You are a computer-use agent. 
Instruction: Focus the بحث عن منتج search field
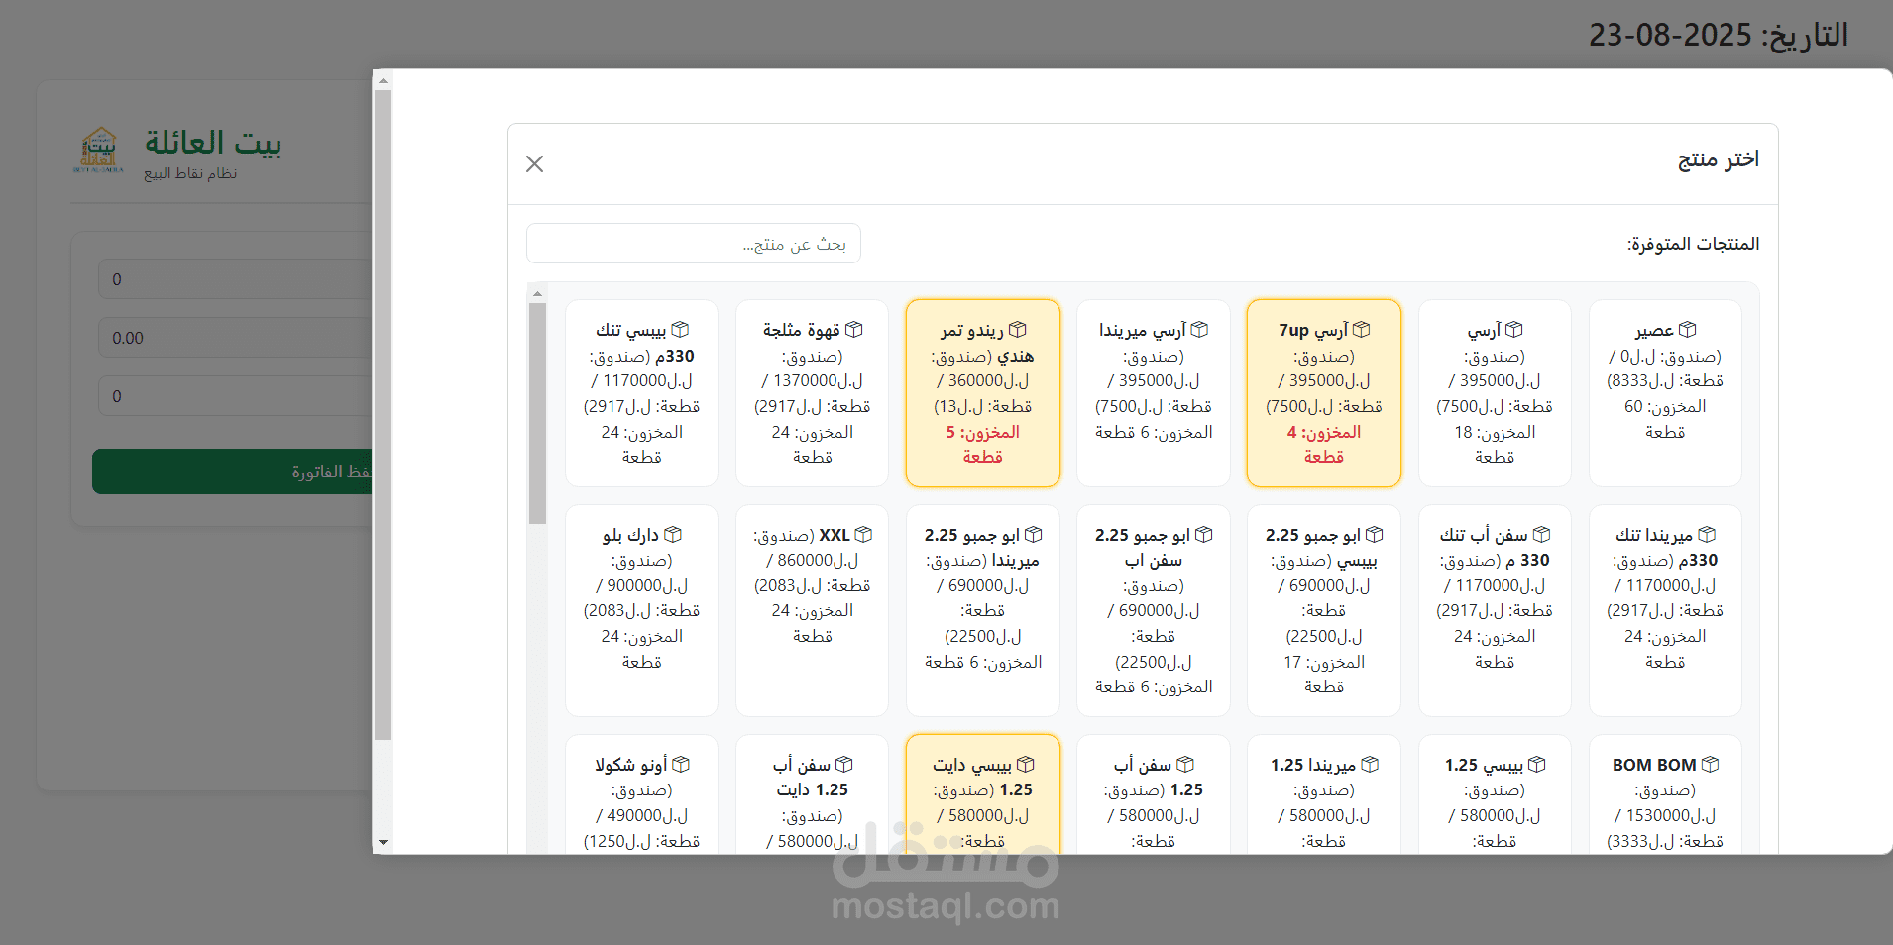coord(694,244)
